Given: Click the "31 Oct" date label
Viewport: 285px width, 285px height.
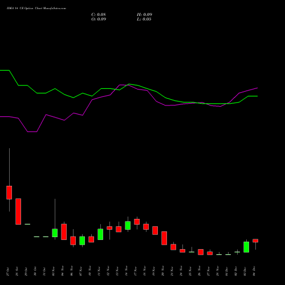Looking at the screenshot, I should coord(44,271).
